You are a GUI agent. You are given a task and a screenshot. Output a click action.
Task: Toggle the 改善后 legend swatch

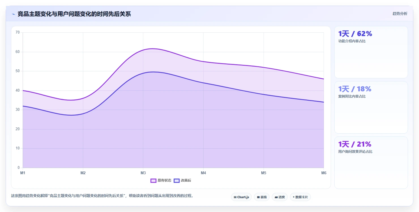coord(177,181)
